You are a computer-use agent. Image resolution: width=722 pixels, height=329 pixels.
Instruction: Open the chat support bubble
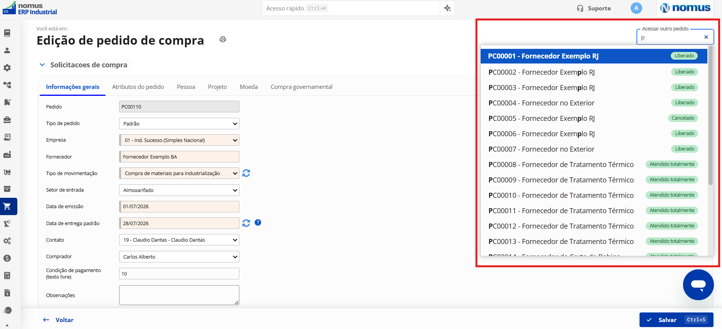click(x=698, y=285)
